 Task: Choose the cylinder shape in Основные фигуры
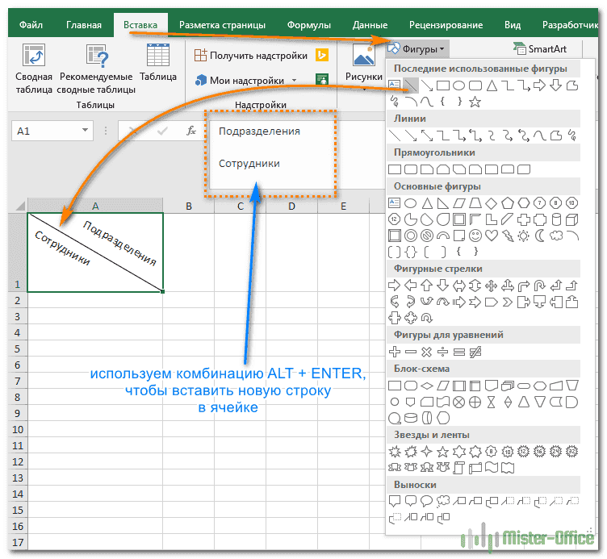(556, 219)
